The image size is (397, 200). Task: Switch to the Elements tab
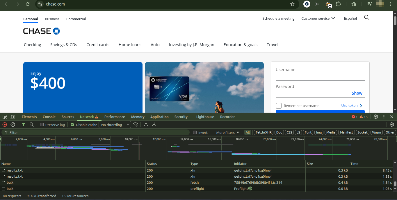[x=29, y=117]
